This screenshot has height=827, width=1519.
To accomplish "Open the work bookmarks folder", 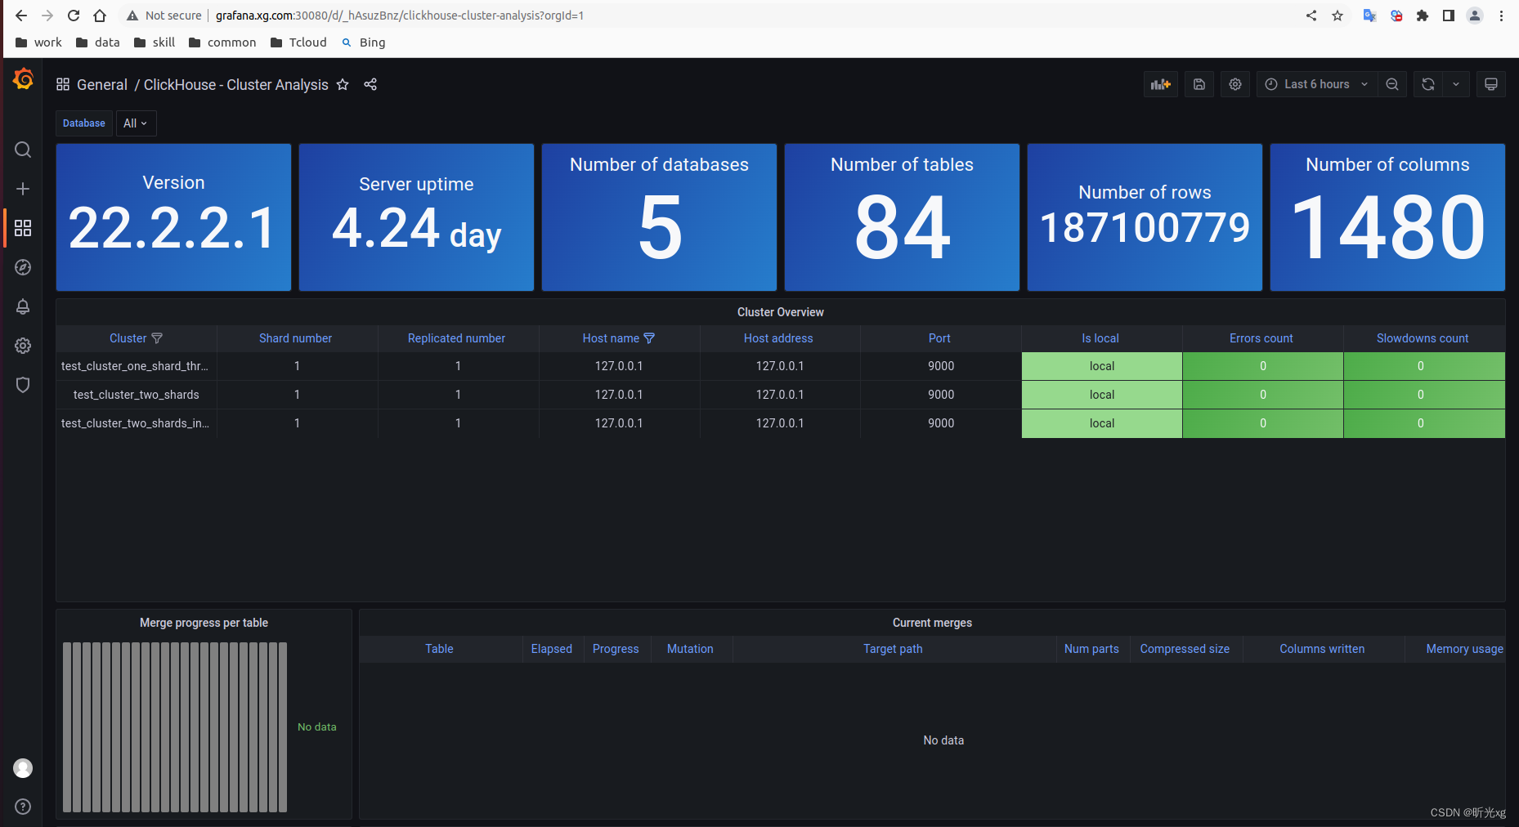I will point(38,42).
